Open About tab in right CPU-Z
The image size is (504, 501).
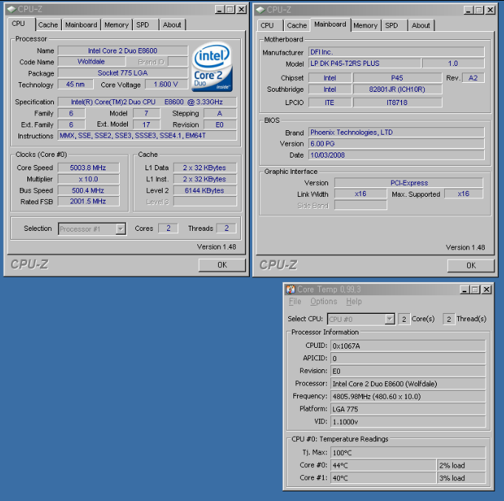420,25
